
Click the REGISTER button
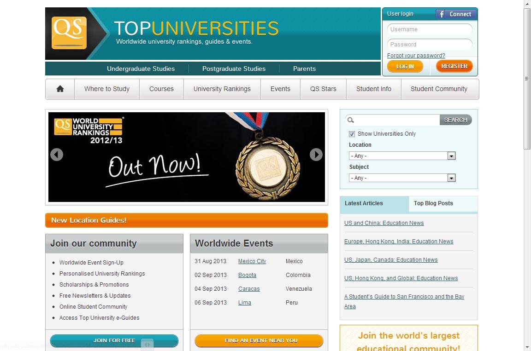click(x=454, y=66)
